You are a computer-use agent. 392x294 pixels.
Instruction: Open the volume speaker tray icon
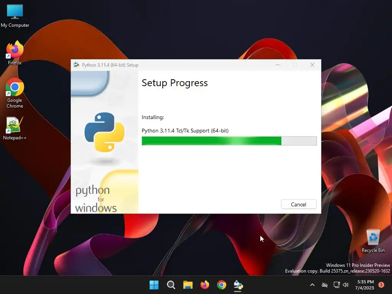pos(346,285)
